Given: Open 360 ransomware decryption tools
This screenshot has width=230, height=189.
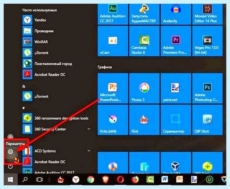Looking at the screenshot, I should [57, 118].
